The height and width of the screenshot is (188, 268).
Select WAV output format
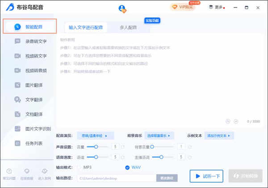click(133, 167)
